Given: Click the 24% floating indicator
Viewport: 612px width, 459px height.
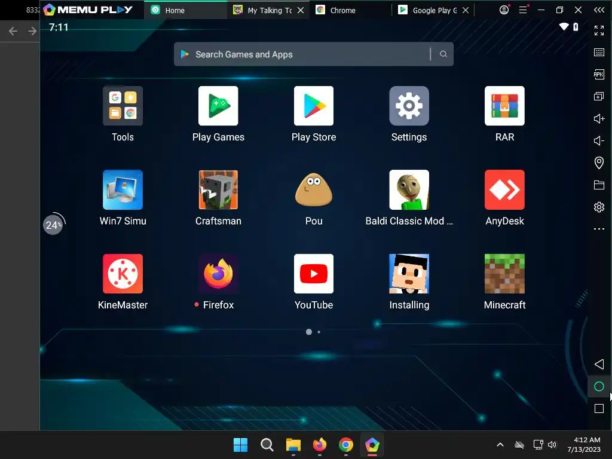Looking at the screenshot, I should coord(53,225).
